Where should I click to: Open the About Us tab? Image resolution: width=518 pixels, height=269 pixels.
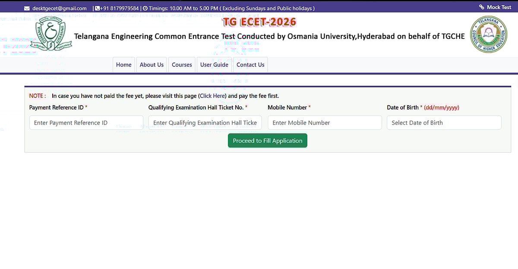coord(152,64)
